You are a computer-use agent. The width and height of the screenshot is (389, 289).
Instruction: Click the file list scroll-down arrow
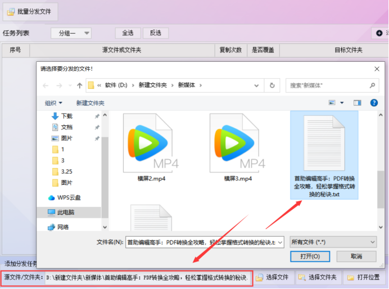(x=381, y=227)
